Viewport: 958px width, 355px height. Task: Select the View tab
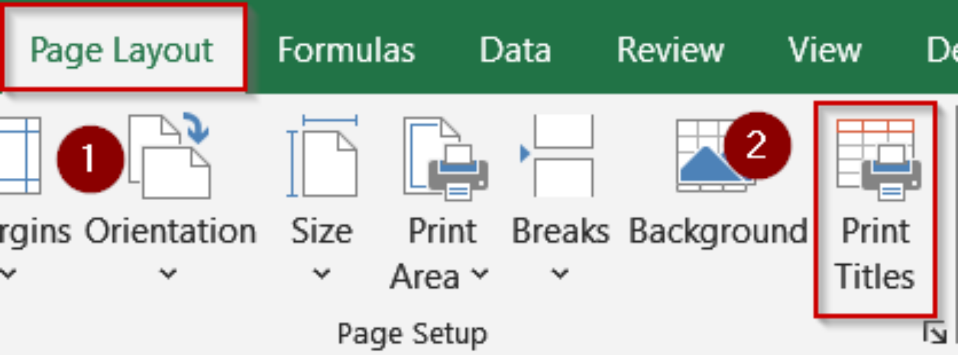point(825,50)
